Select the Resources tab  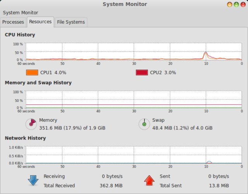pyautogui.click(x=40, y=22)
